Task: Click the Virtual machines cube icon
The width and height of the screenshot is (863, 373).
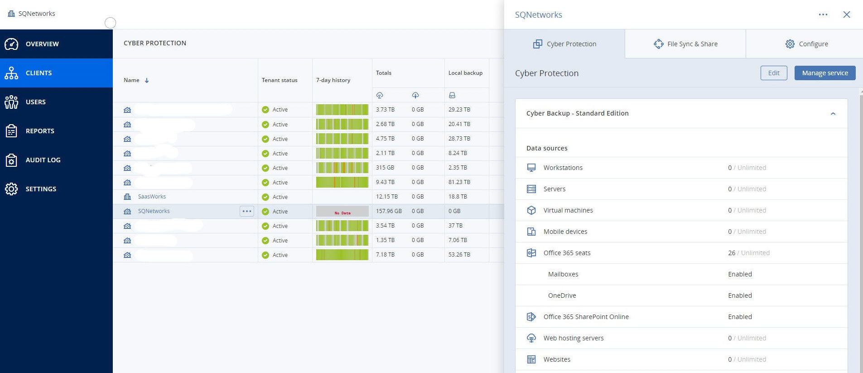Action: point(531,210)
